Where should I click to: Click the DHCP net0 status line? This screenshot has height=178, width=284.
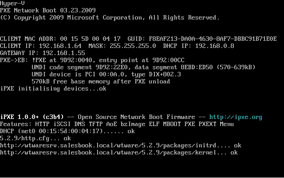pyautogui.click(x=67, y=131)
